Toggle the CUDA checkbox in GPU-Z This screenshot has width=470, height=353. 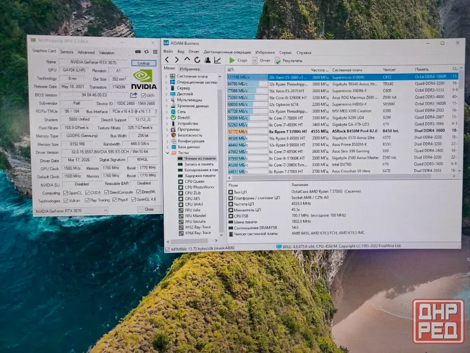(x=87, y=193)
